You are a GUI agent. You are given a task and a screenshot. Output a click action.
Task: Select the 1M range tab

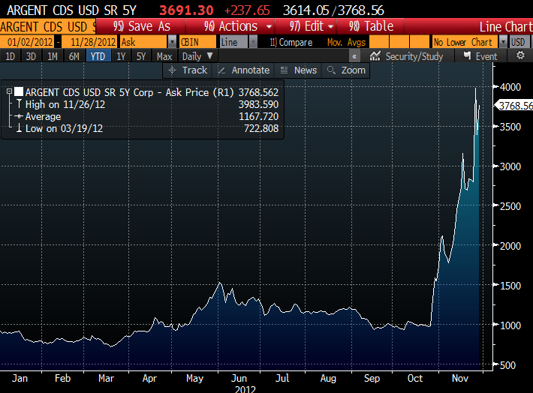(x=53, y=56)
